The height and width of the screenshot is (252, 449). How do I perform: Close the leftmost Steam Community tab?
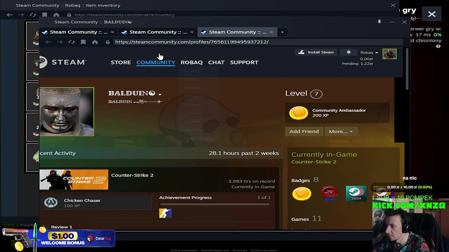pos(112,32)
